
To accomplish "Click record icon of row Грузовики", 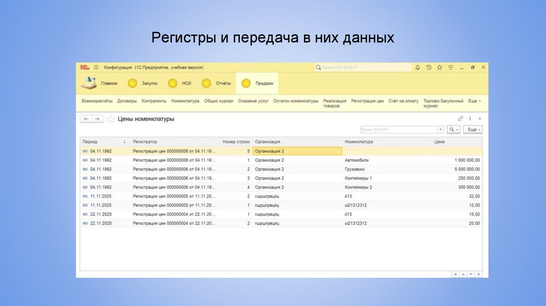I will click(x=85, y=169).
